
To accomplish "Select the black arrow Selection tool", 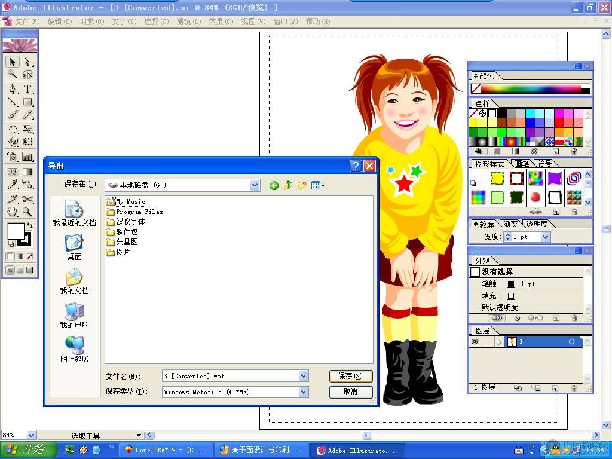I will coord(13,62).
